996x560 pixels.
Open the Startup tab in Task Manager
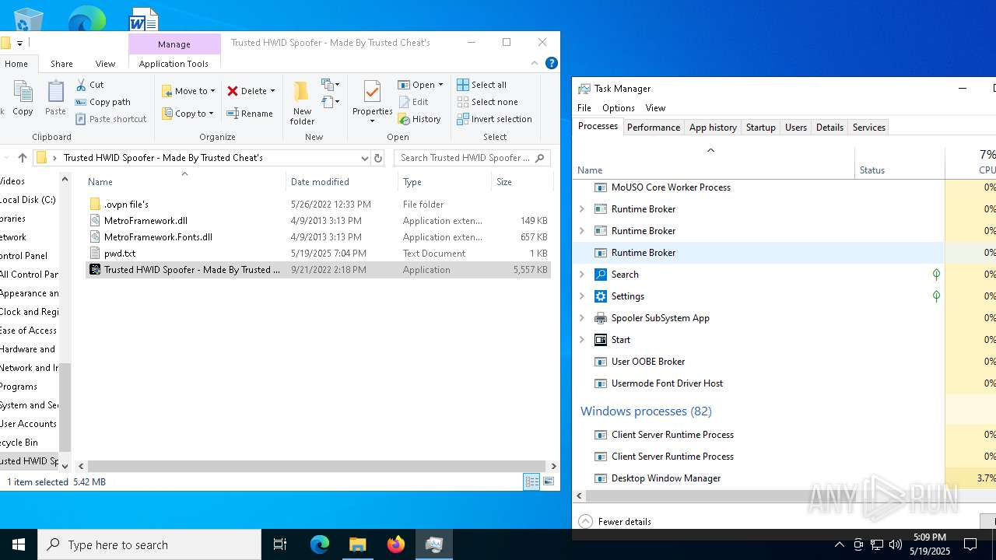tap(760, 128)
